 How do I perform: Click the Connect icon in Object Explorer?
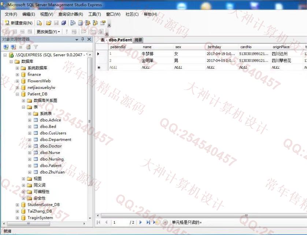[x=6, y=47]
